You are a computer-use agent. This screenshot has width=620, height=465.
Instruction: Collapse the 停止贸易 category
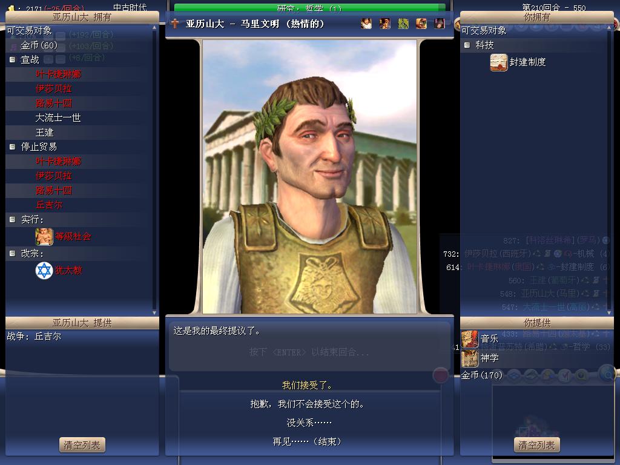(x=12, y=147)
